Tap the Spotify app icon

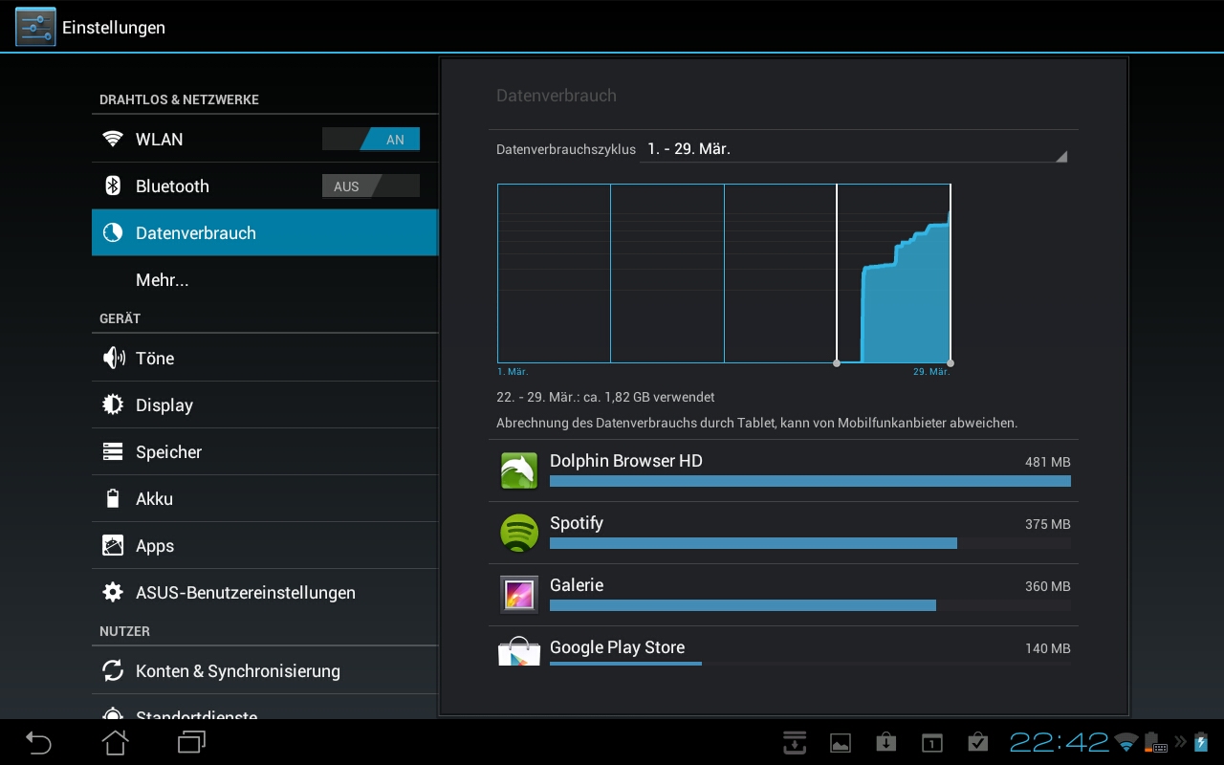519,533
